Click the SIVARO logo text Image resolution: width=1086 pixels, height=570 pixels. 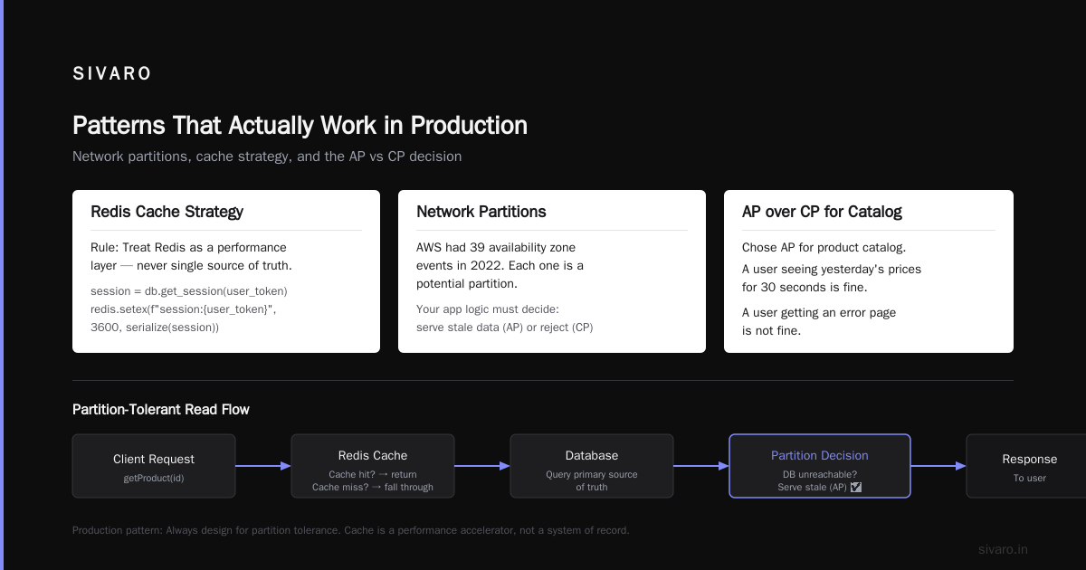click(112, 74)
